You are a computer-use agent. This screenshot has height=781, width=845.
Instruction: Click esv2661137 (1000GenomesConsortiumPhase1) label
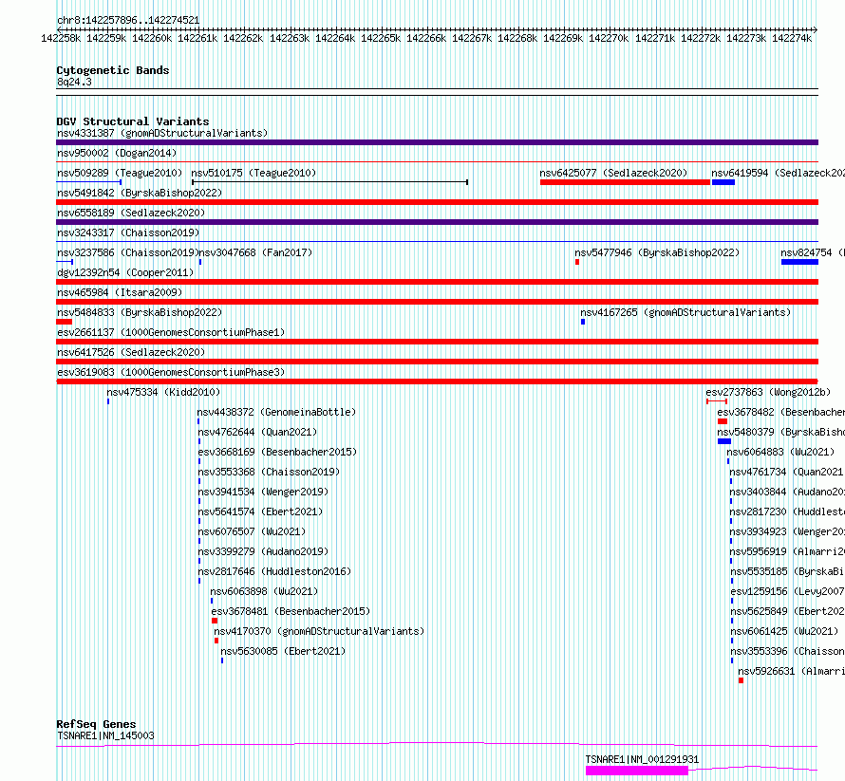(171, 332)
